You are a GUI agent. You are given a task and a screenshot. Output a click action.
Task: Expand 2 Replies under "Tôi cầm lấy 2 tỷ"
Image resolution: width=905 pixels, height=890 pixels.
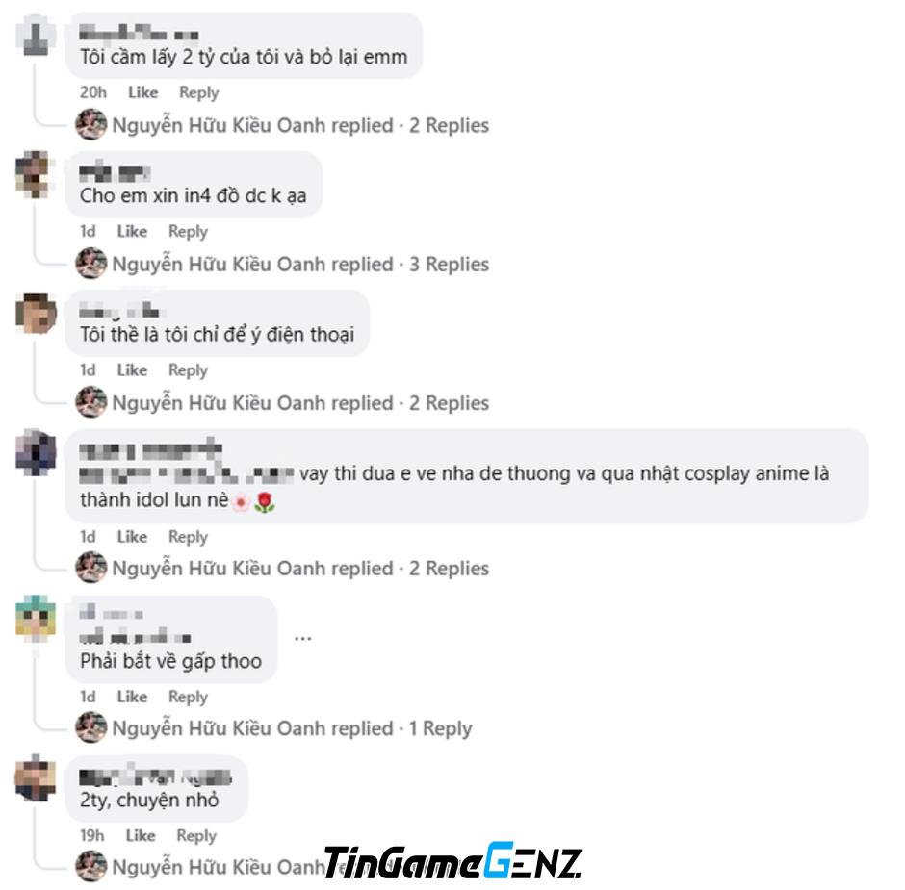[x=449, y=125]
